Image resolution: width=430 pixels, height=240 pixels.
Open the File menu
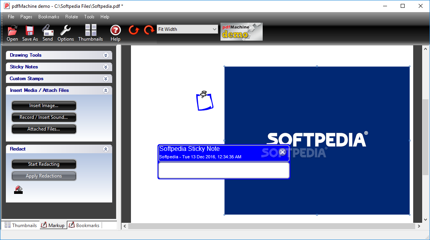11,17
